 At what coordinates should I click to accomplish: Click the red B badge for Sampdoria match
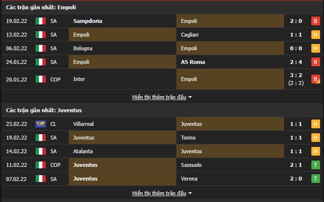[x=316, y=21]
